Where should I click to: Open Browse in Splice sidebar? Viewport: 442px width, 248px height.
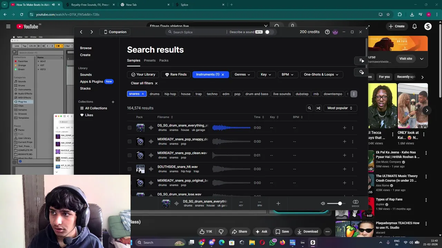pos(86,48)
